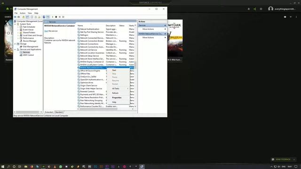Expand the Event Viewer tree node
Viewport: 301px width, 169px height.
pos(18,30)
